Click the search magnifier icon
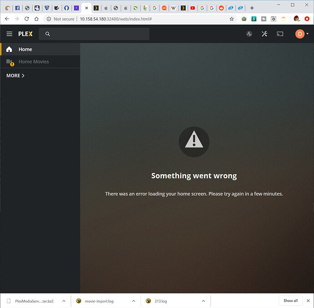Image resolution: width=314 pixels, height=308 pixels. pos(47,34)
